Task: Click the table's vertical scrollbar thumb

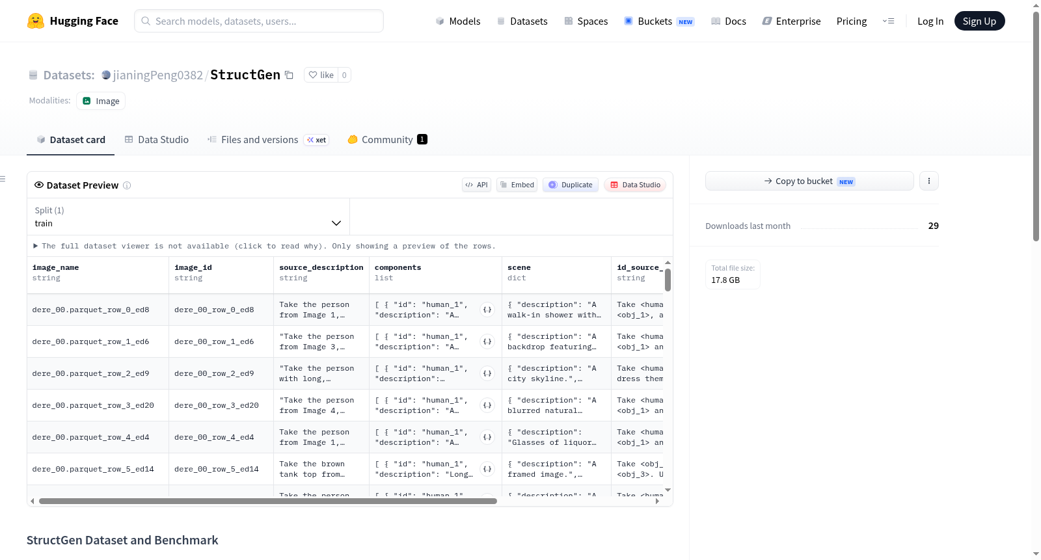Action: pos(668,280)
